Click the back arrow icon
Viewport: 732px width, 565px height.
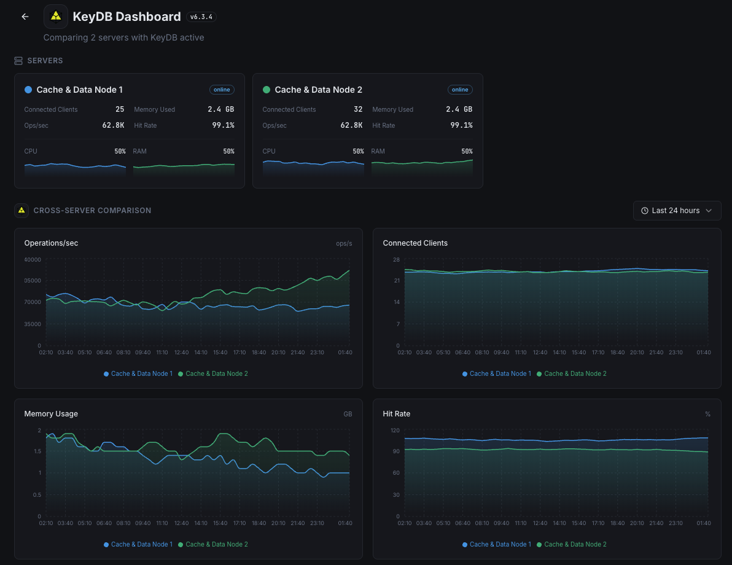click(x=25, y=17)
